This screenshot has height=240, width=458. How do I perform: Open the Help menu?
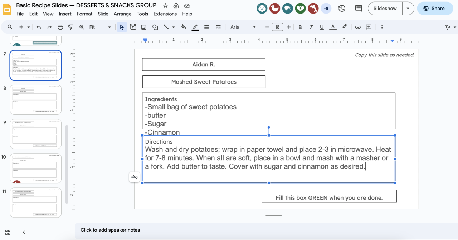187,14
